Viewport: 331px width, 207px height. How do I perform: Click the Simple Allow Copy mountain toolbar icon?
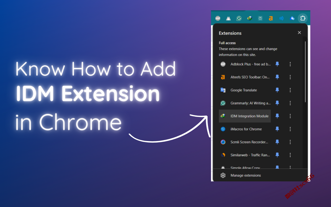228,18
